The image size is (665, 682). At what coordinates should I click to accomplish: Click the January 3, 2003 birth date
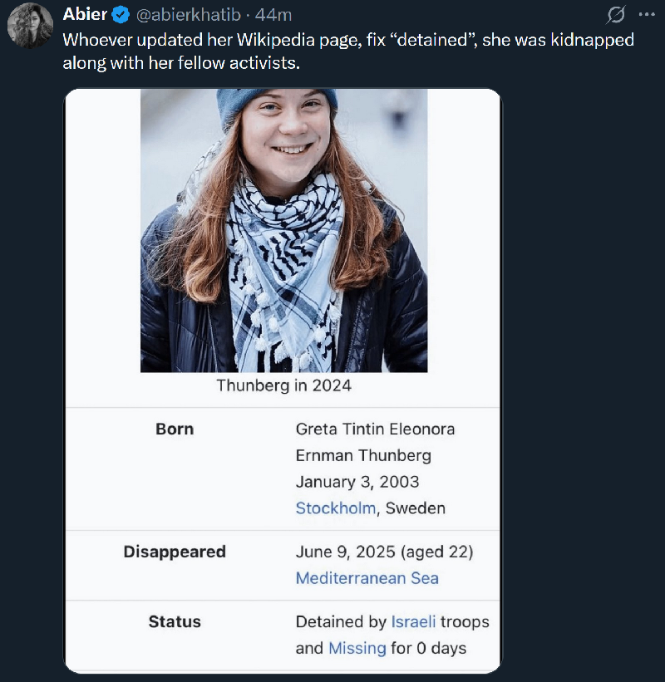click(x=357, y=482)
